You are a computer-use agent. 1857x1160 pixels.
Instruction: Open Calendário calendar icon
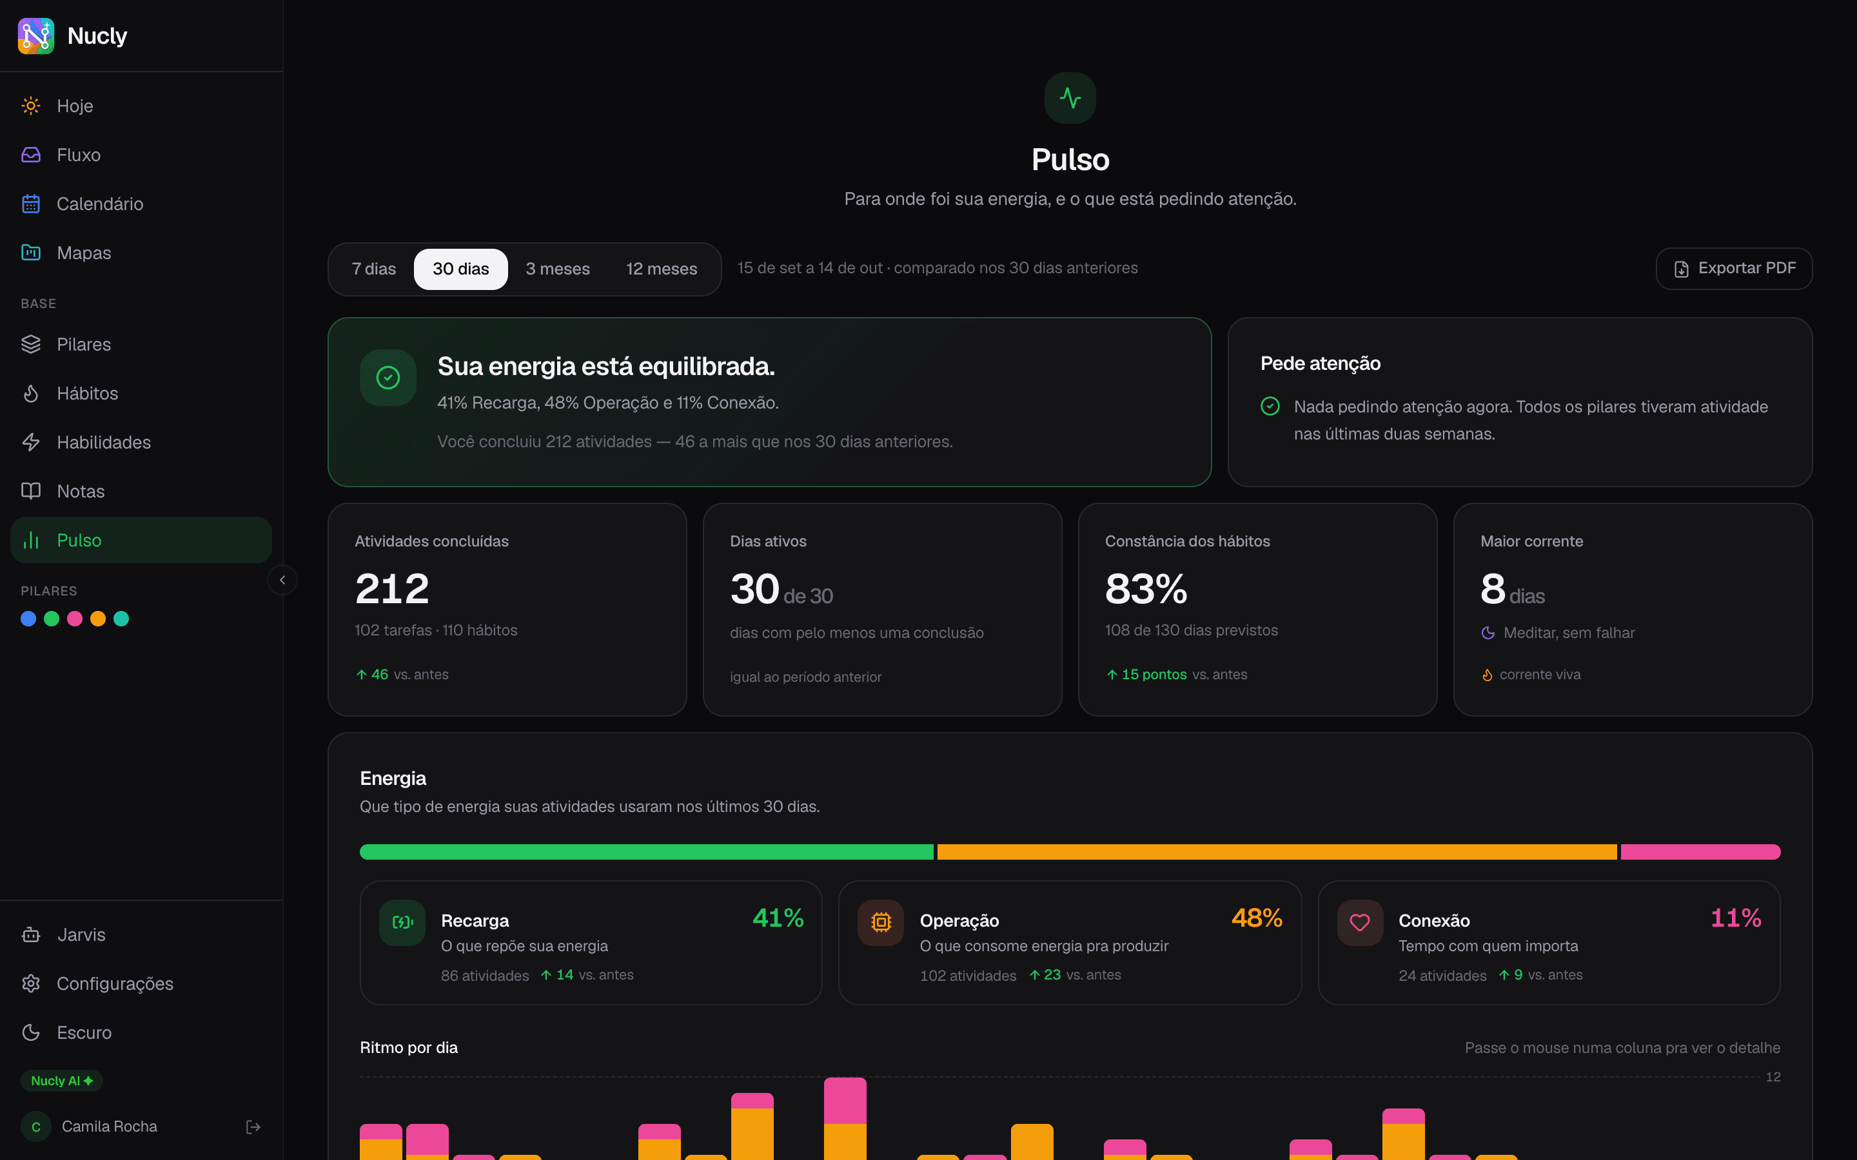[x=31, y=204]
